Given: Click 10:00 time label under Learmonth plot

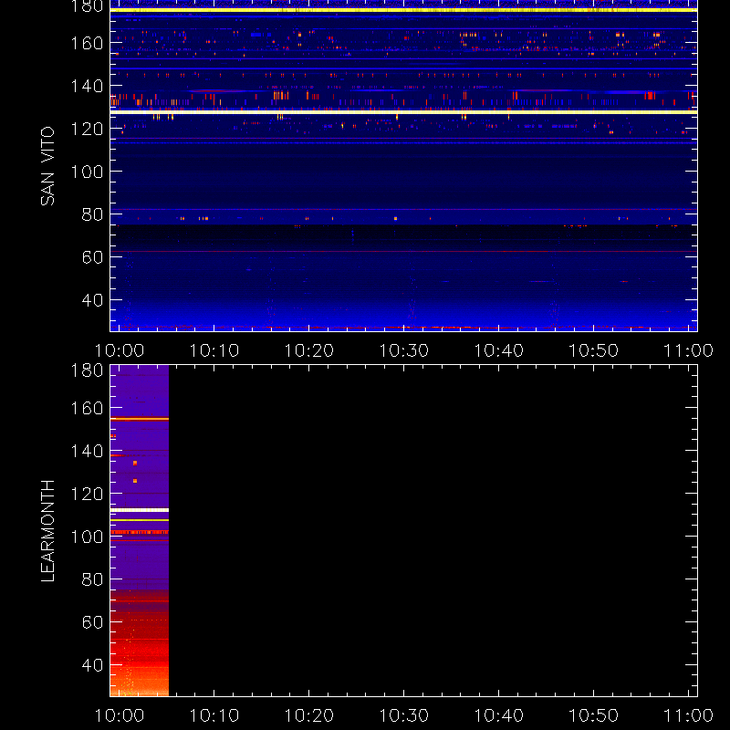Looking at the screenshot, I should coord(120,715).
